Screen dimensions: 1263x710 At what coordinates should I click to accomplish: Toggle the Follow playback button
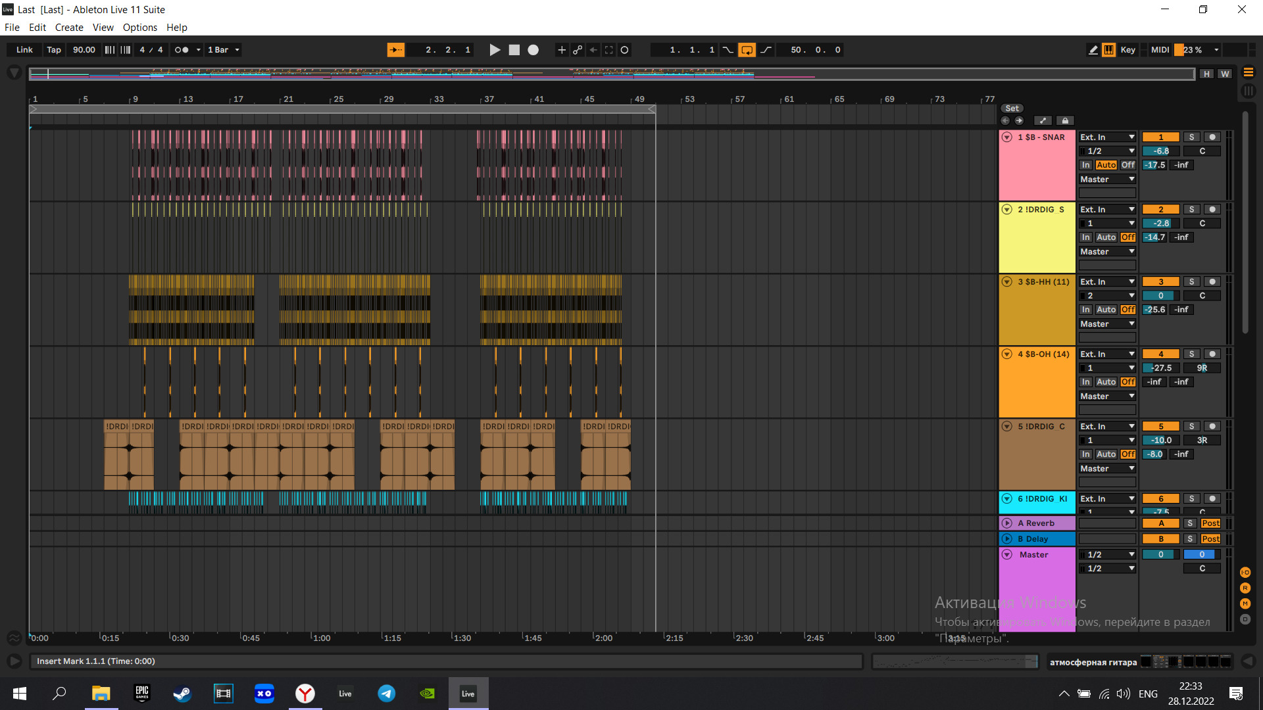tap(396, 50)
